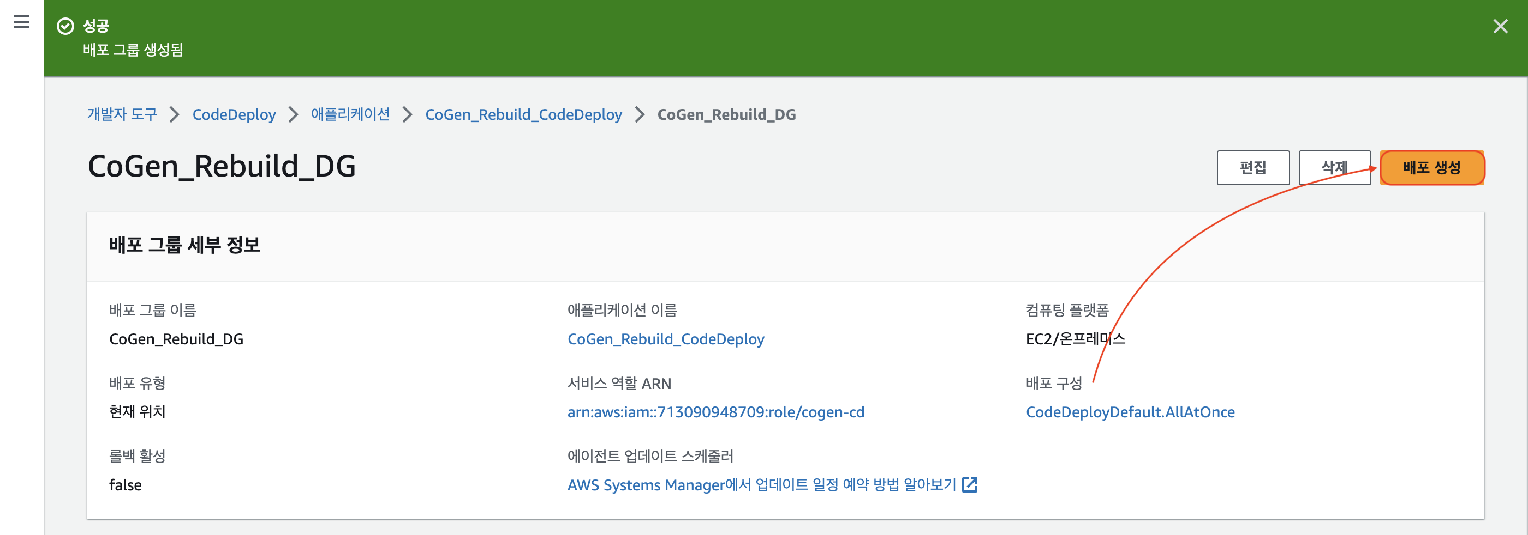Click the 에이전트 업데이트 스케줄러 label
This screenshot has height=535, width=1528.
point(650,456)
